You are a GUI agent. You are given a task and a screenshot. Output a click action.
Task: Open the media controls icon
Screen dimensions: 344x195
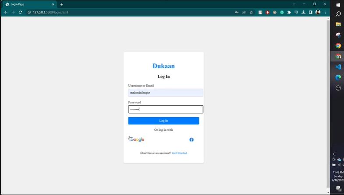click(x=296, y=12)
